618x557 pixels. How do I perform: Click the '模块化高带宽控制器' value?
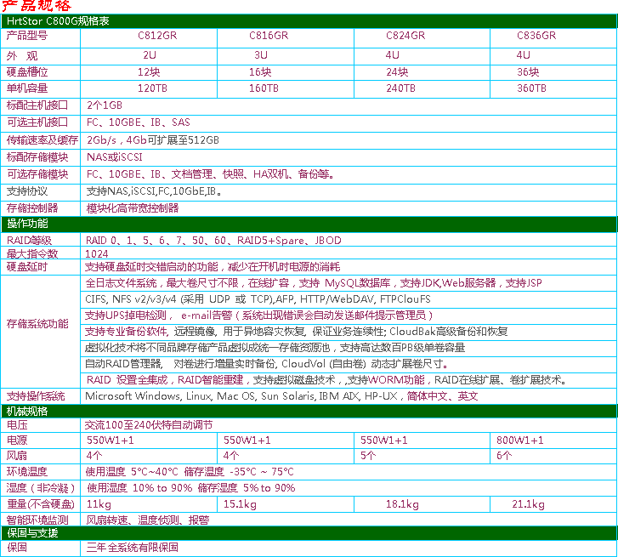133,208
